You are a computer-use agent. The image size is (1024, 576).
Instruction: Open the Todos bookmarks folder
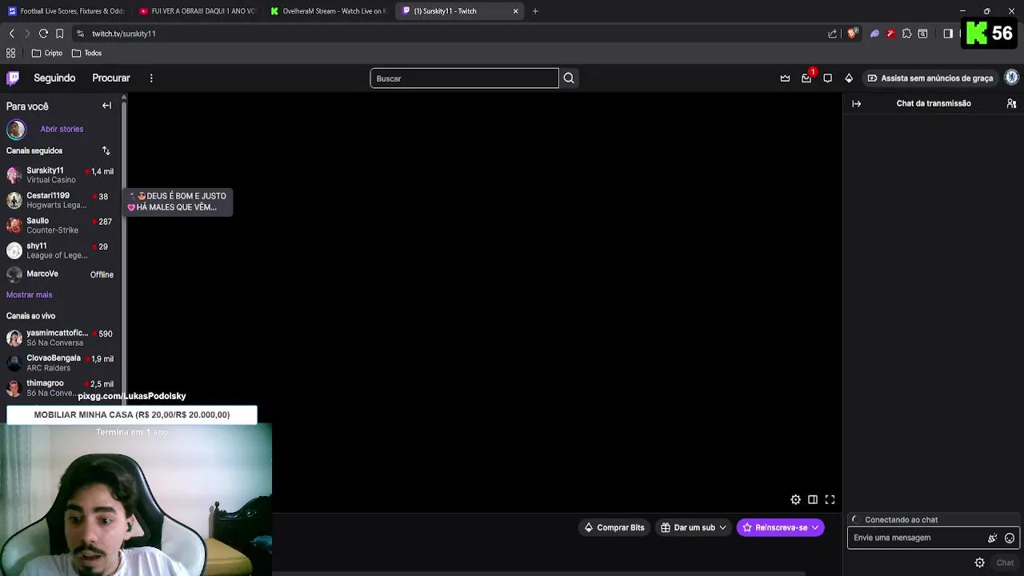[86, 53]
